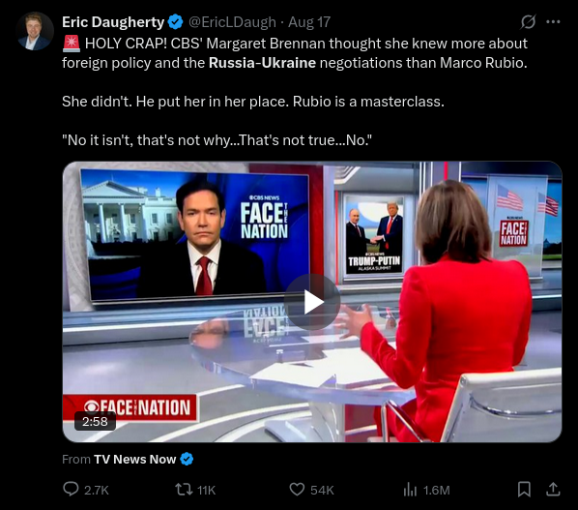Open the Aug 17 post timestamp
The width and height of the screenshot is (578, 510).
[x=309, y=22]
